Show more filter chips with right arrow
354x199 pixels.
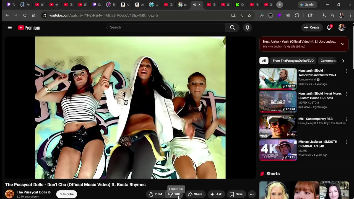(x=343, y=61)
